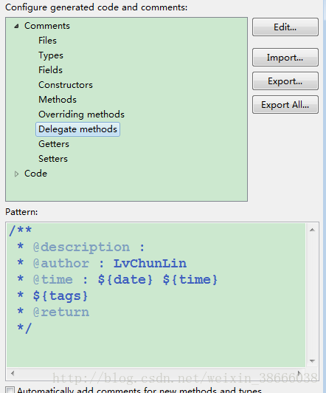Click inside the Pattern text area
This screenshot has height=393, width=326.
coord(156,295)
